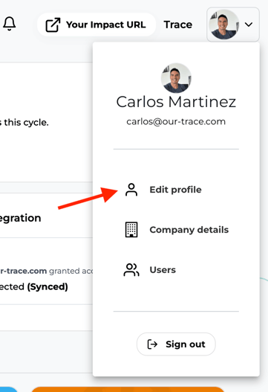Select the Carlos Martinez name text
Screen dimensions: 268x392
point(176,102)
